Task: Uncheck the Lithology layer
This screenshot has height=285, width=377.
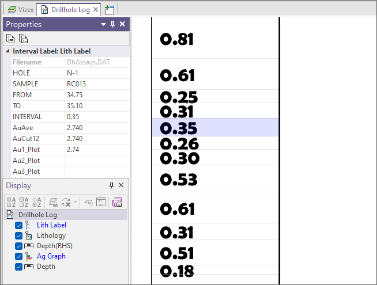Action: pyautogui.click(x=18, y=236)
